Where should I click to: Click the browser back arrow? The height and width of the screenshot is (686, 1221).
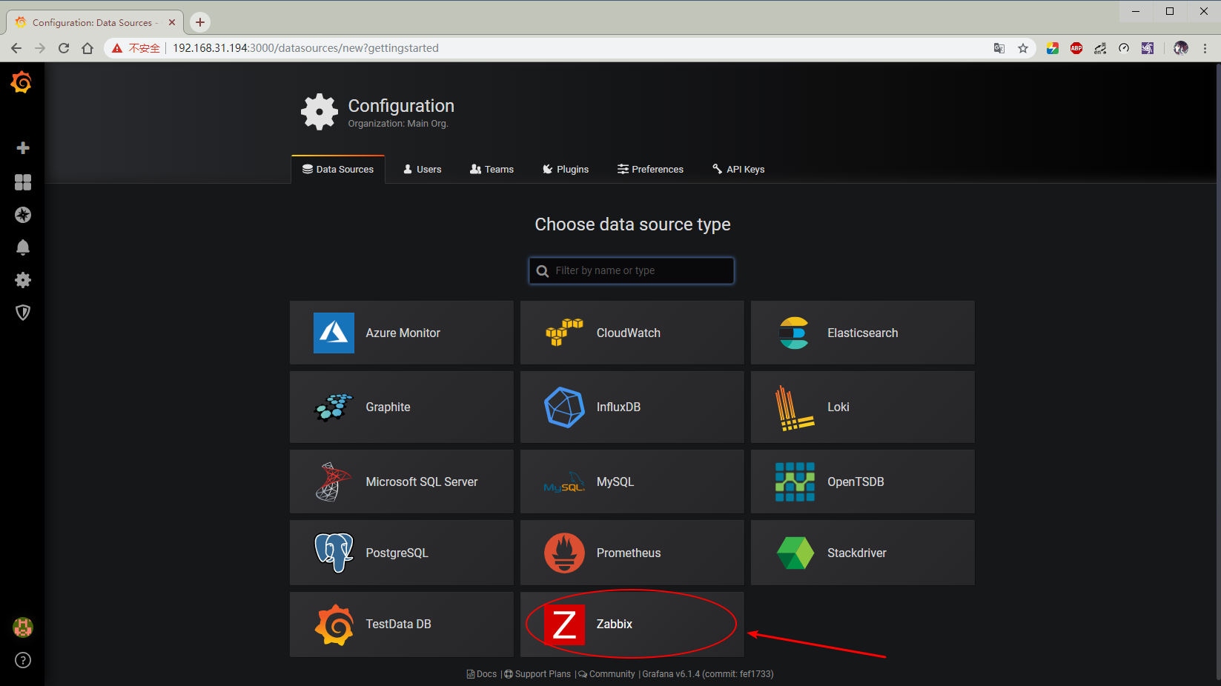tap(16, 48)
